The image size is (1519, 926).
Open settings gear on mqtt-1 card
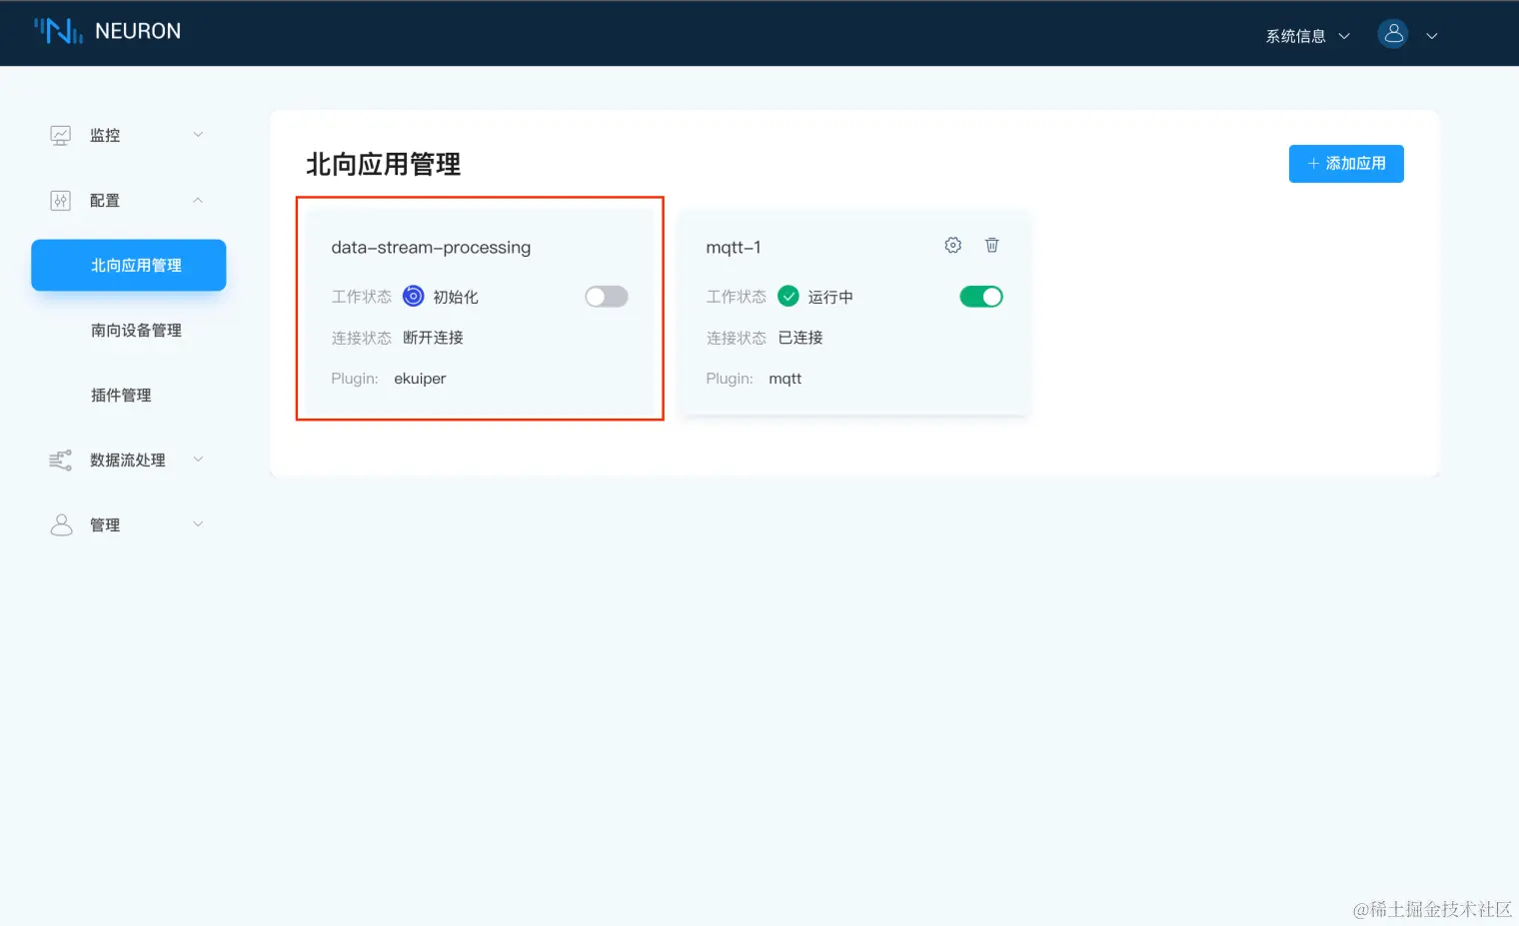pos(952,244)
